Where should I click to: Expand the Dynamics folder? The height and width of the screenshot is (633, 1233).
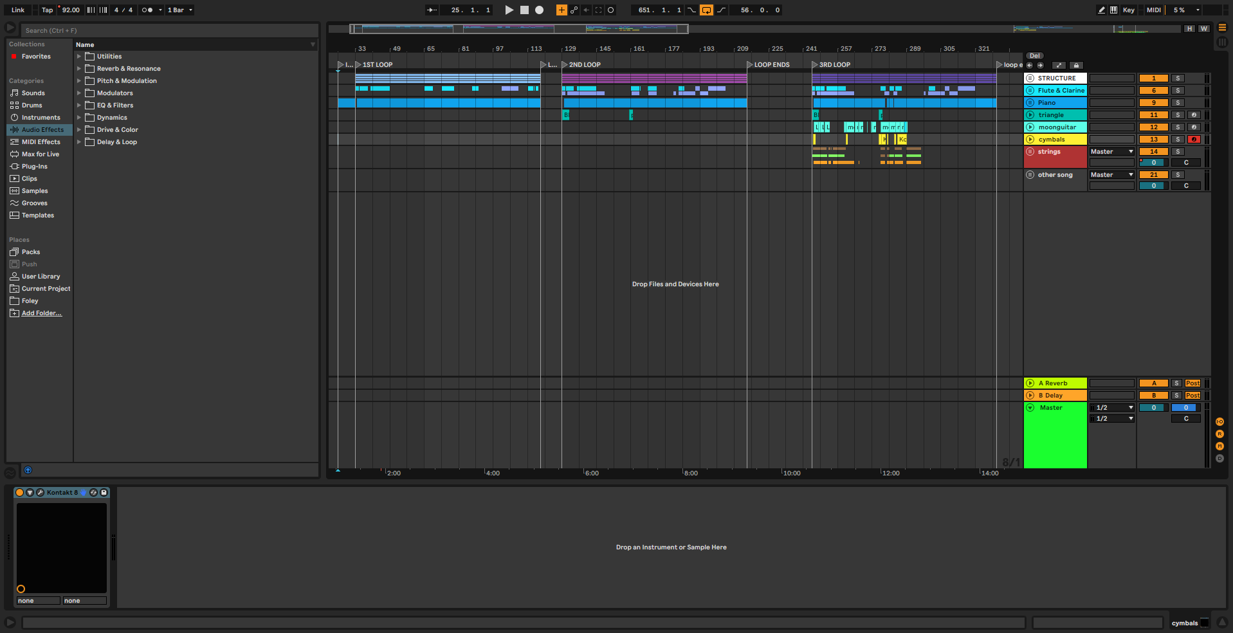click(x=79, y=118)
